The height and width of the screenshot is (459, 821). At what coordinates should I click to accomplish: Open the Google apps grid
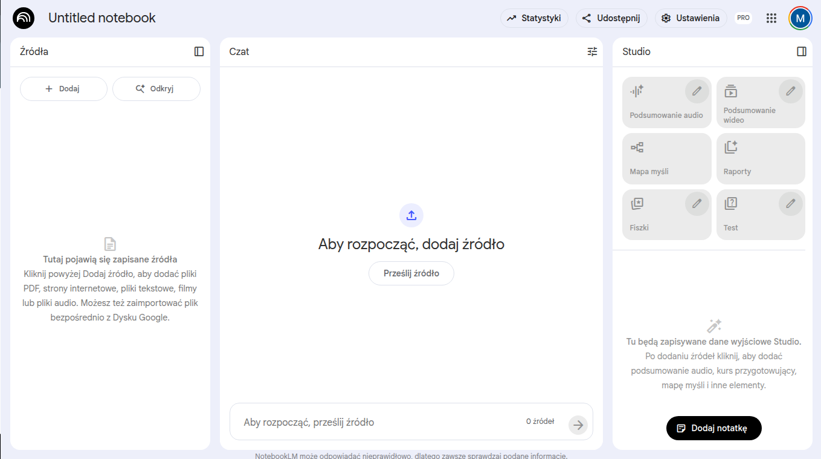pyautogui.click(x=771, y=18)
